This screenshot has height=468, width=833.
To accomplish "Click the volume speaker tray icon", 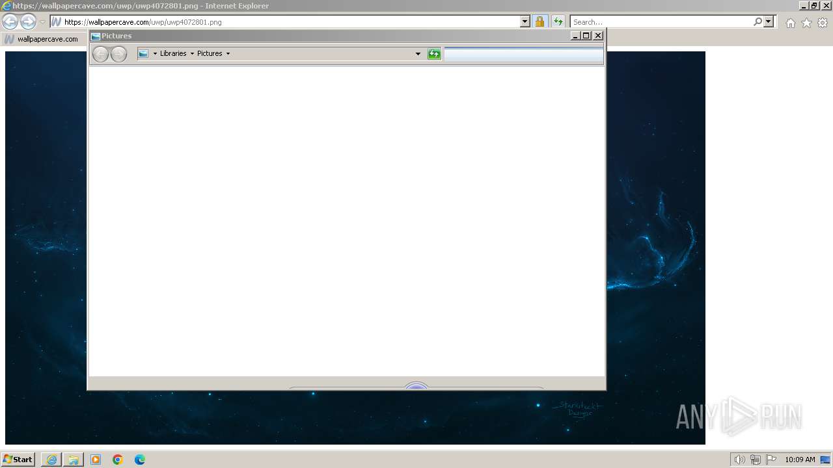I will pos(739,460).
